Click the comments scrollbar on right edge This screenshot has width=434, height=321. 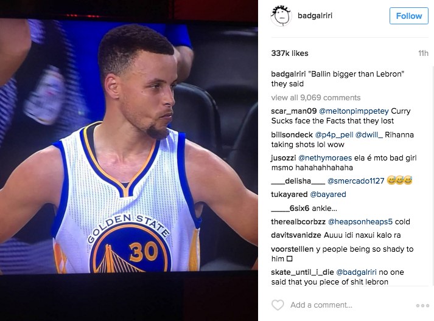pos(433,176)
